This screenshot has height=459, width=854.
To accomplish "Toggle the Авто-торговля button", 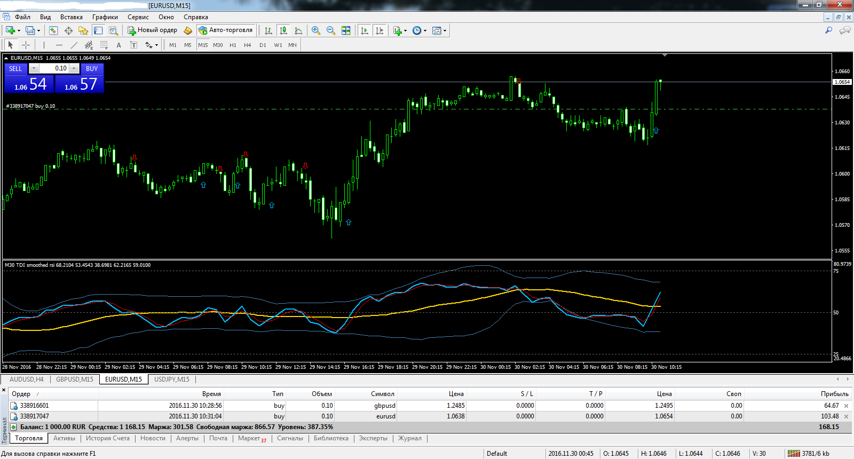I will pos(225,30).
